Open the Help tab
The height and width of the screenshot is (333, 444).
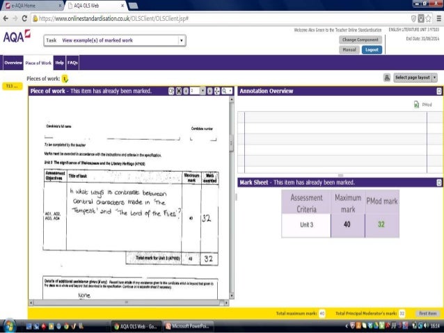tap(59, 63)
